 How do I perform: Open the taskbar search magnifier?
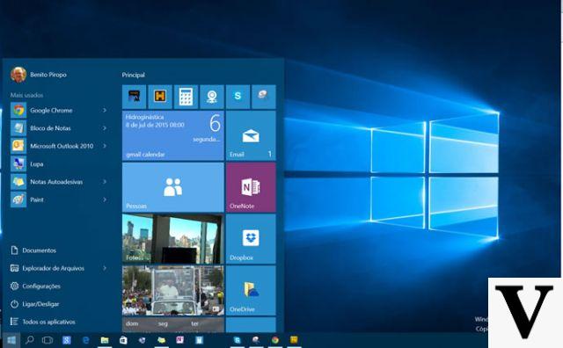pos(30,340)
